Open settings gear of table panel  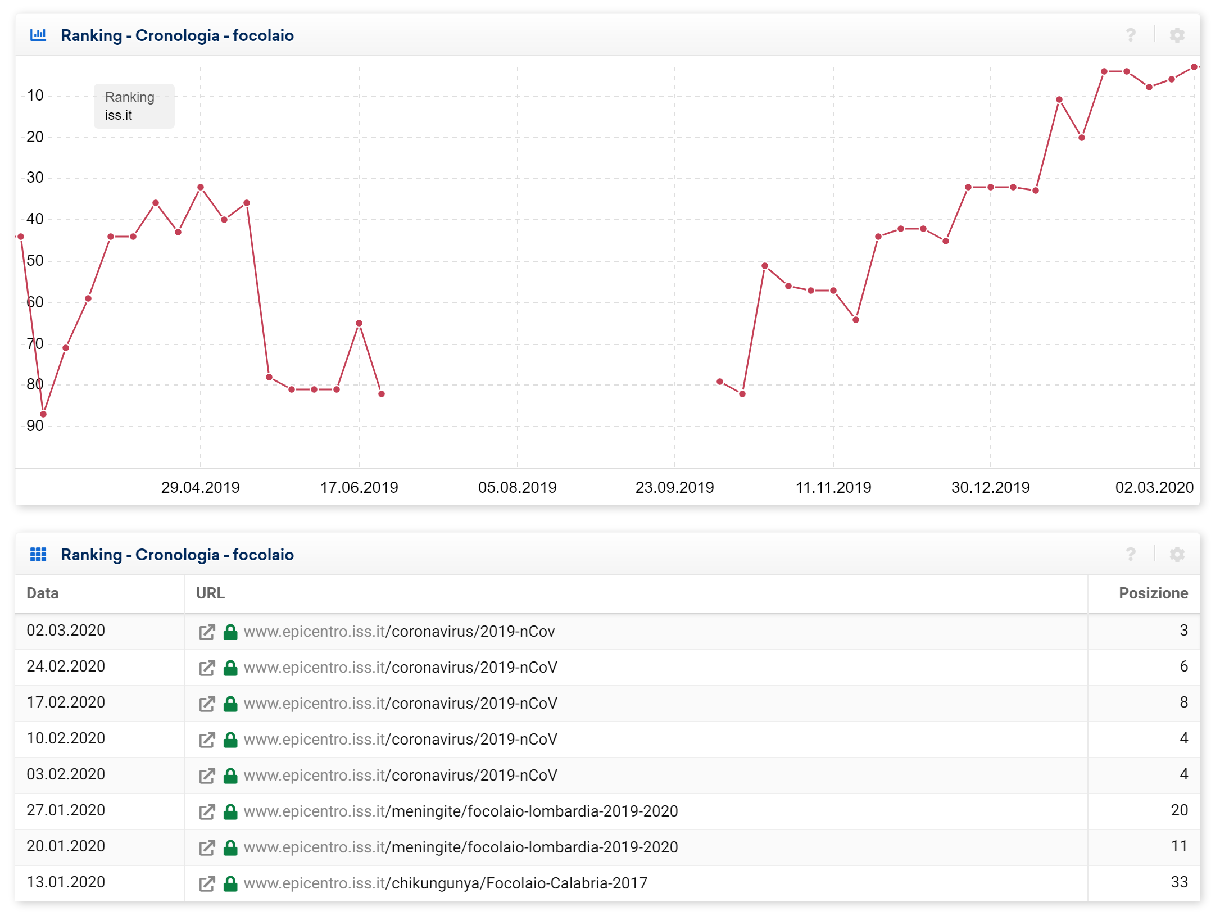1177,555
